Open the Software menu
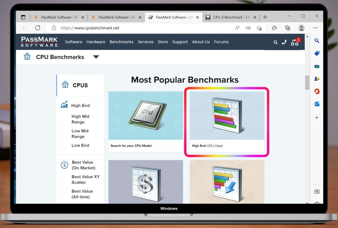The width and height of the screenshot is (338, 228). [73, 42]
